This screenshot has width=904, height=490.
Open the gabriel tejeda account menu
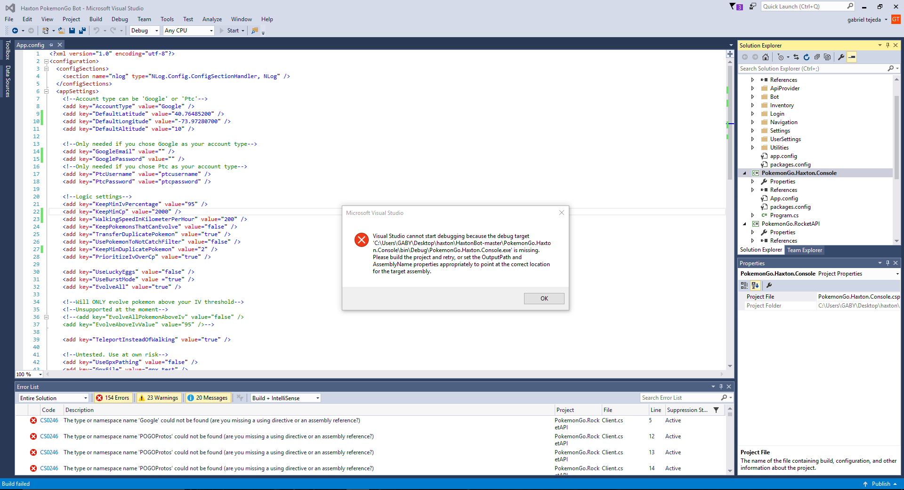[x=867, y=20]
